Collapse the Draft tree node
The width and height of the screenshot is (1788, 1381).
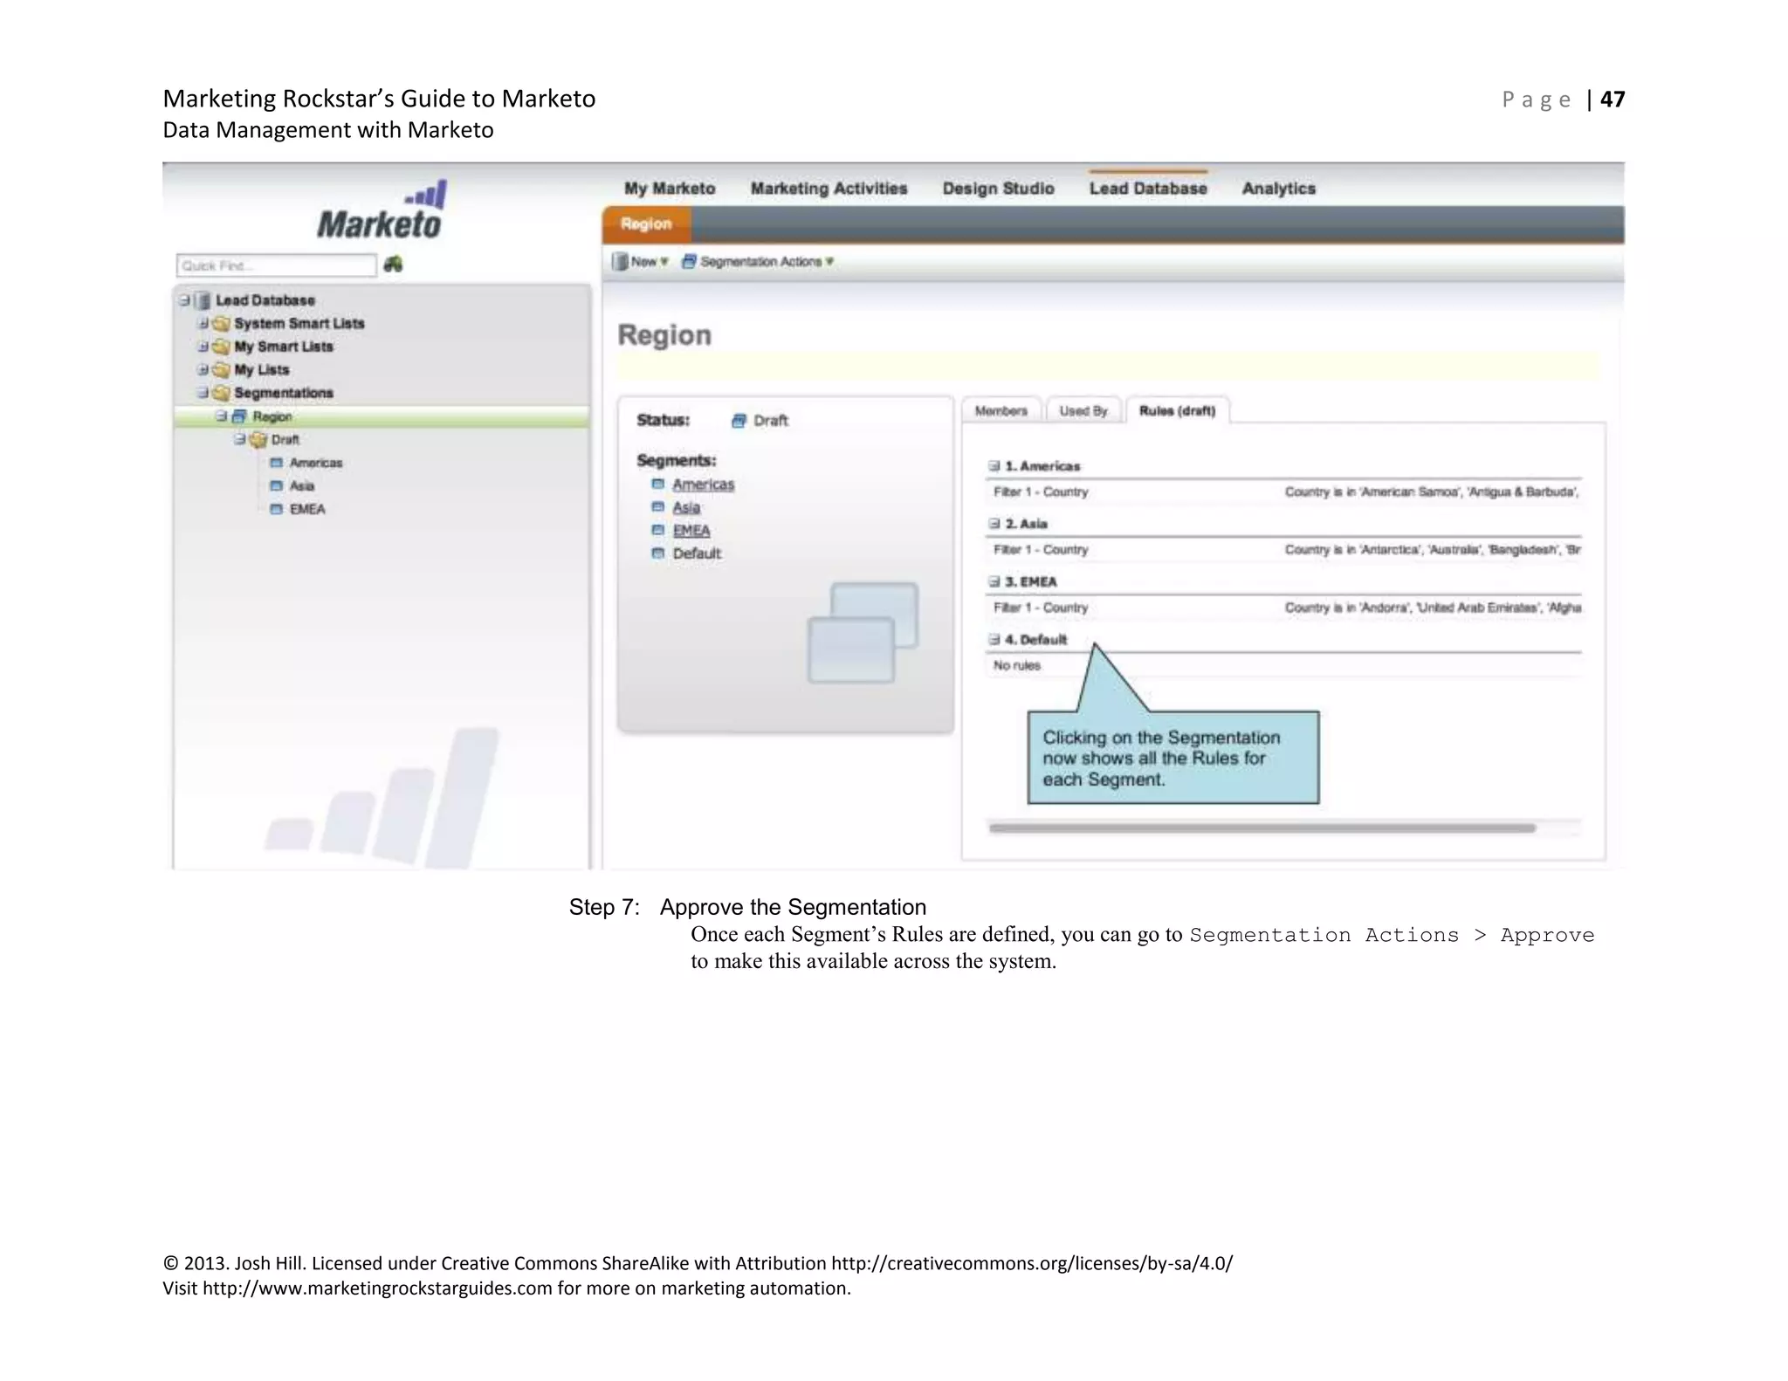tap(240, 439)
